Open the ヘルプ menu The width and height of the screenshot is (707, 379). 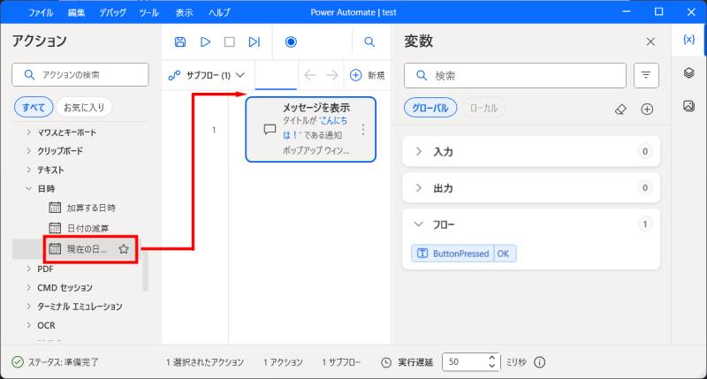219,12
